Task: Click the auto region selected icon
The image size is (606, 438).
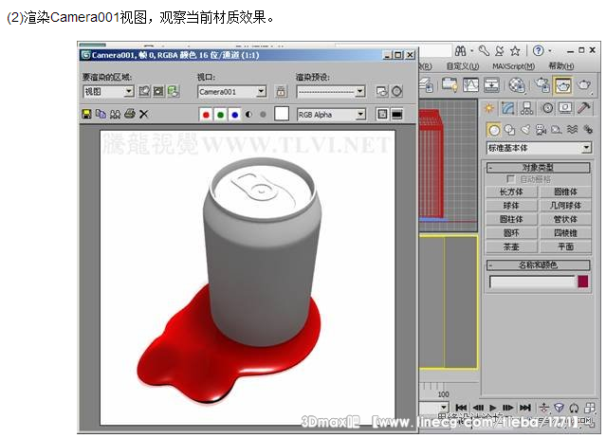Action: 158,92
